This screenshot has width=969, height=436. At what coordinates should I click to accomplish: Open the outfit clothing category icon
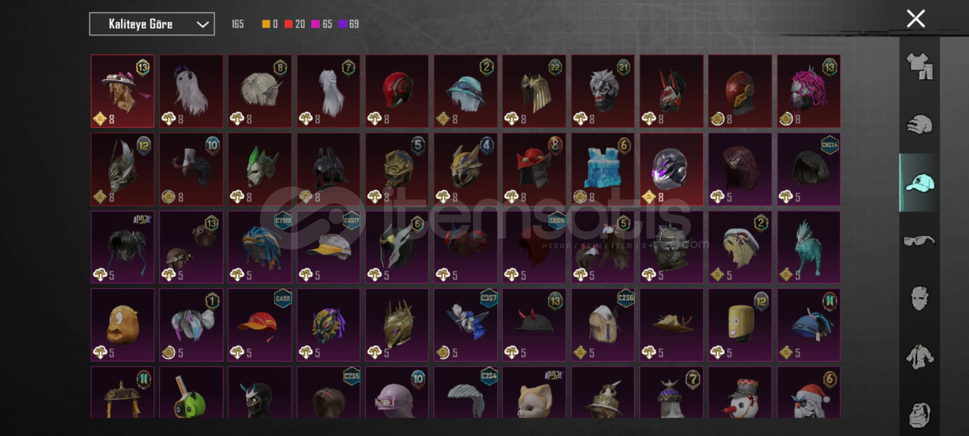point(919,66)
